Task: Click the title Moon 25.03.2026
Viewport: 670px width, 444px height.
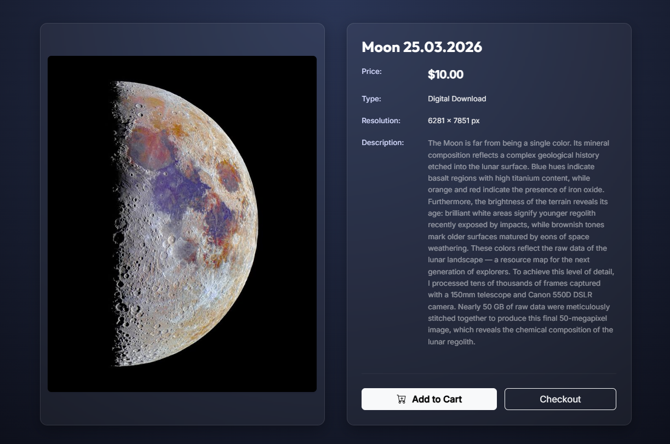Action: (x=422, y=47)
